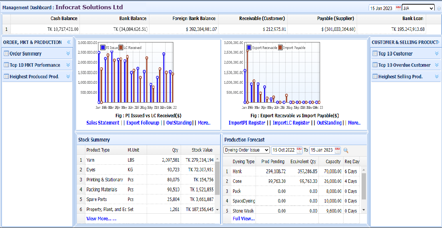Viewport: 442px width, 228px height.
Task: Open the Dyeing Order Issue dropdown
Action: (247, 150)
